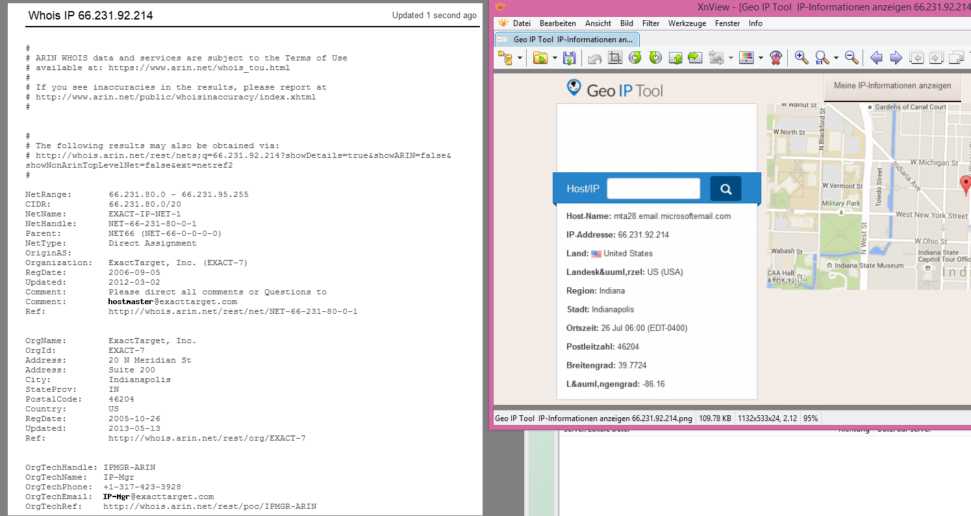The height and width of the screenshot is (516, 971).
Task: Click the select page icon
Action: 956,58
